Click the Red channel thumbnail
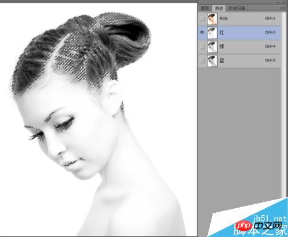The height and width of the screenshot is (237, 288). pos(212,33)
